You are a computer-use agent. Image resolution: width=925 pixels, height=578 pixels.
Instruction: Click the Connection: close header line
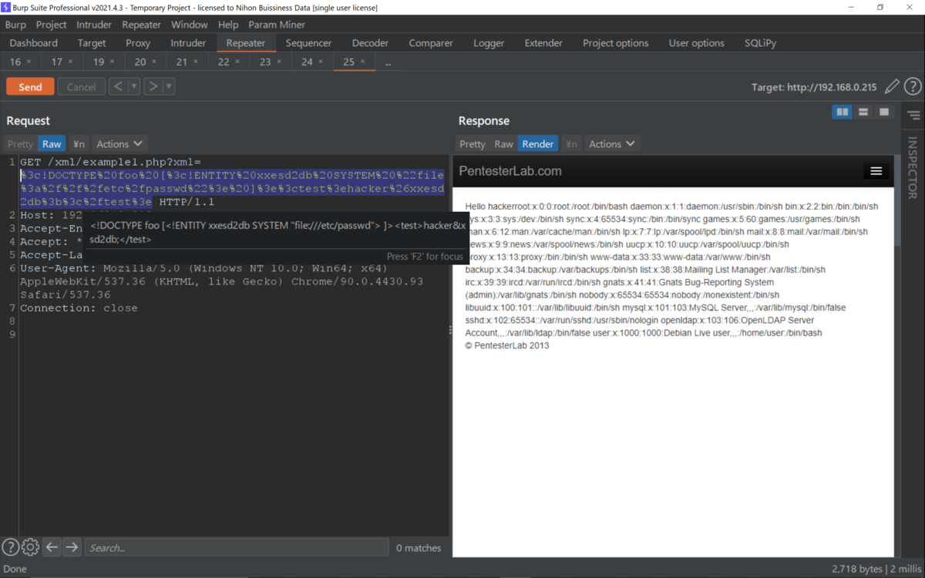(79, 307)
